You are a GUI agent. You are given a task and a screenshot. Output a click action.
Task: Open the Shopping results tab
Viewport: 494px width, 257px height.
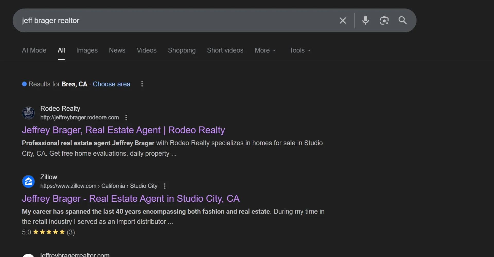click(182, 50)
